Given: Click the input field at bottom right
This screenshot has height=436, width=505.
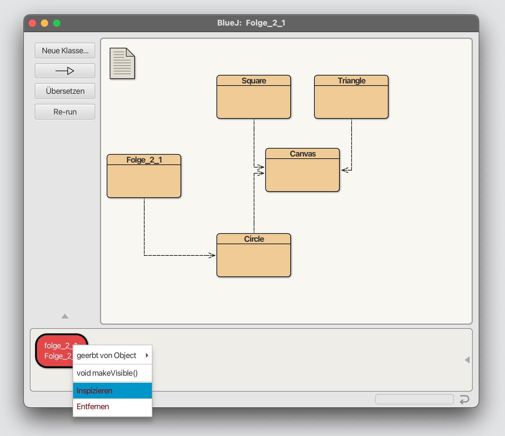Looking at the screenshot, I should point(414,399).
